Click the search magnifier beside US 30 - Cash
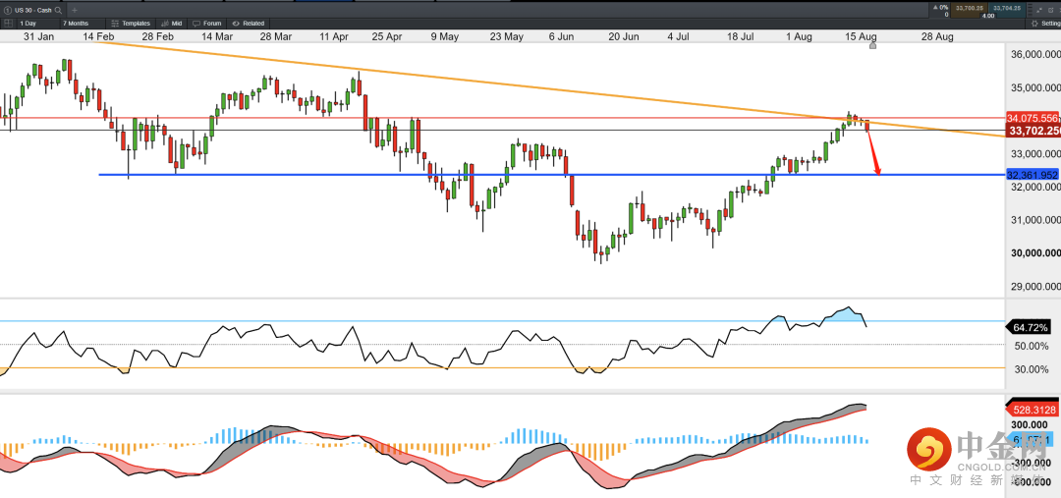This screenshot has height=498, width=1061. coord(59,10)
